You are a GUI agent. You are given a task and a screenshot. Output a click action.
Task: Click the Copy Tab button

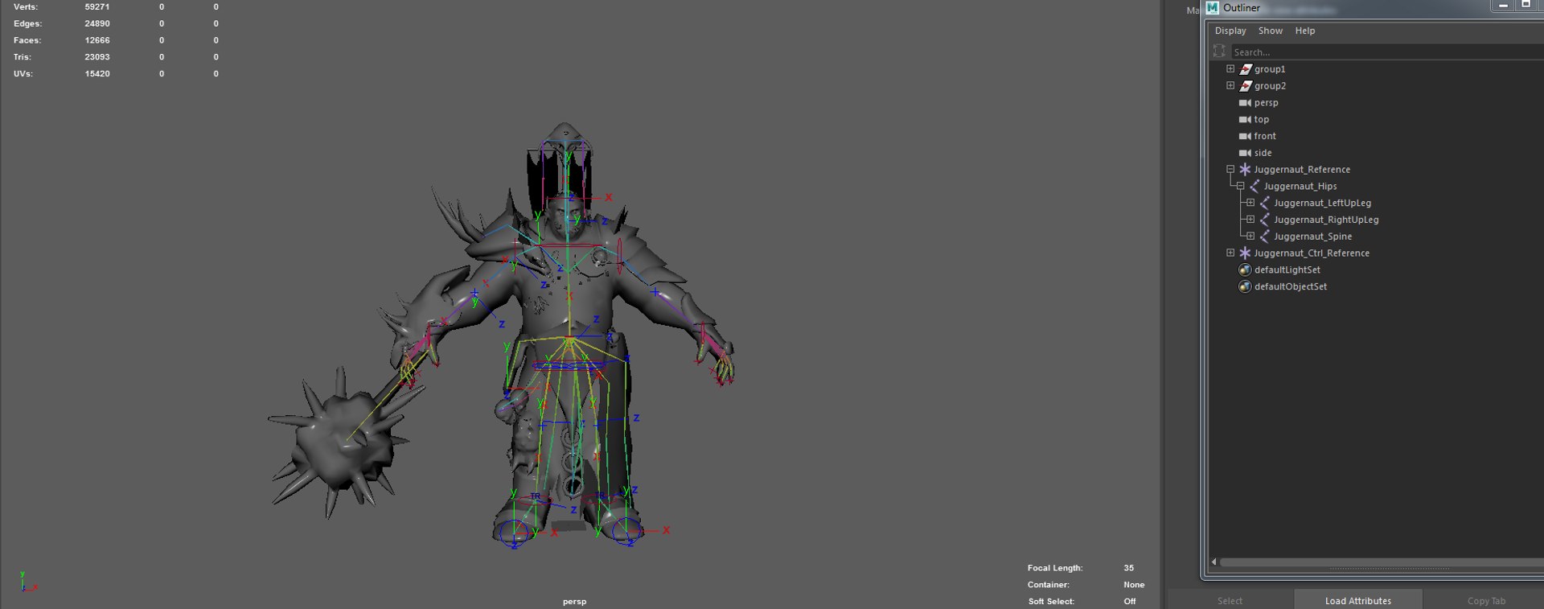coord(1485,600)
